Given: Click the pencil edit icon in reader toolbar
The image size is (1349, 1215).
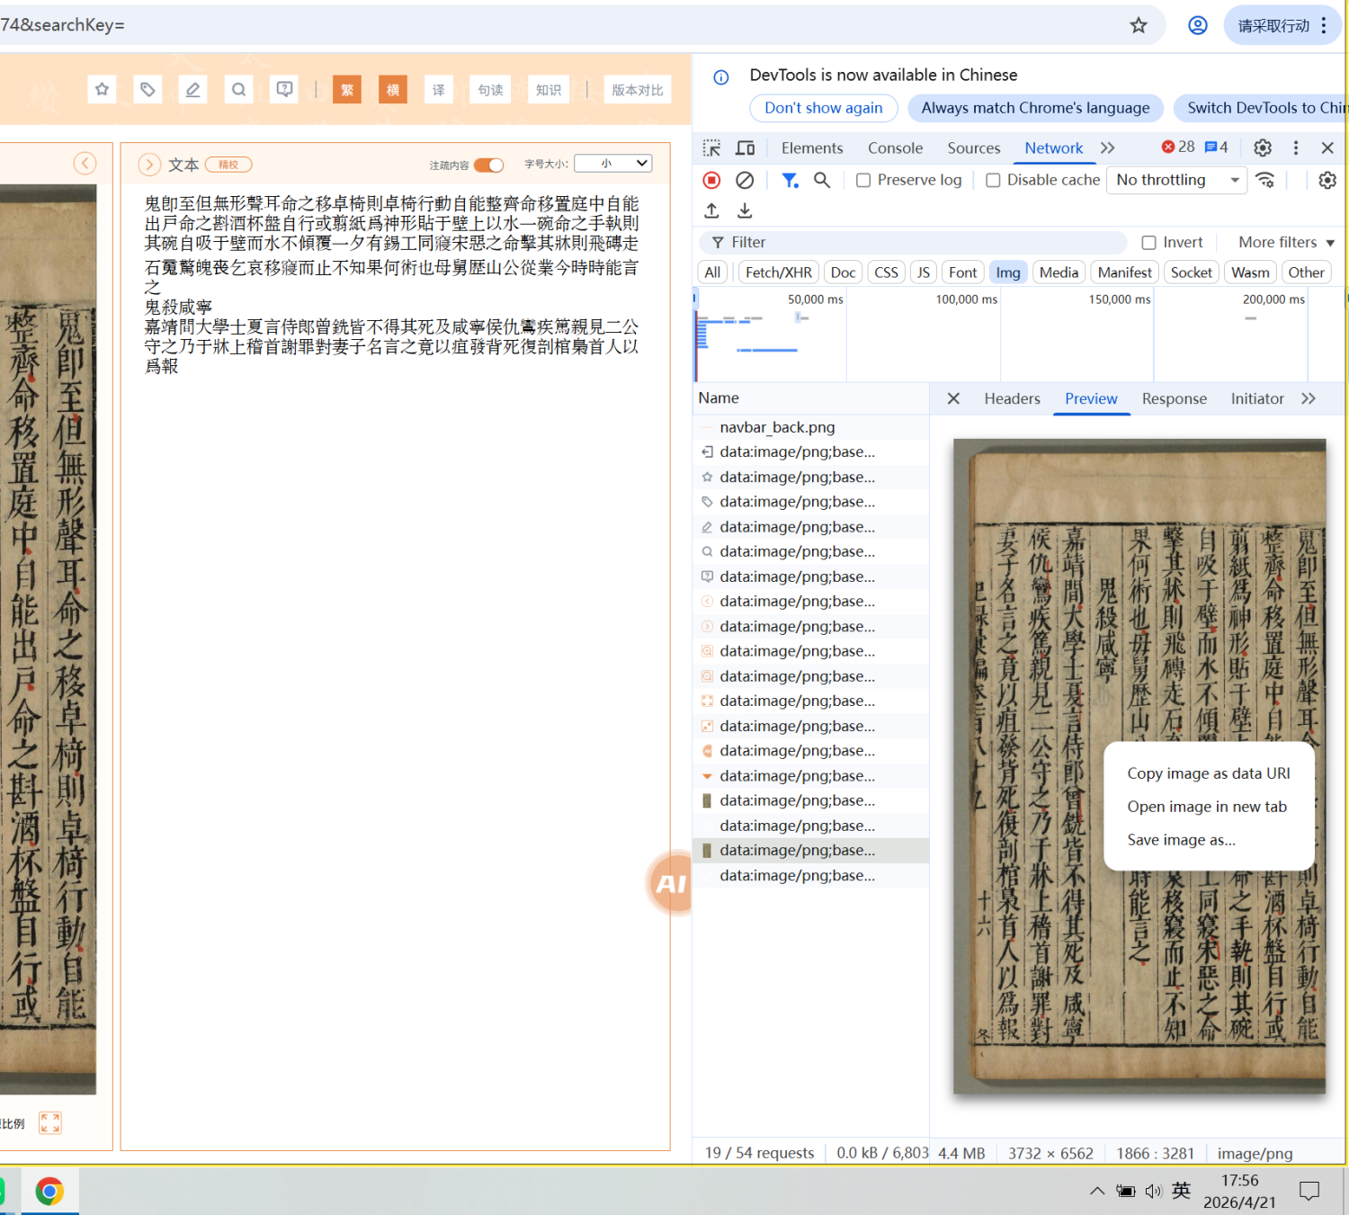Looking at the screenshot, I should (x=193, y=90).
